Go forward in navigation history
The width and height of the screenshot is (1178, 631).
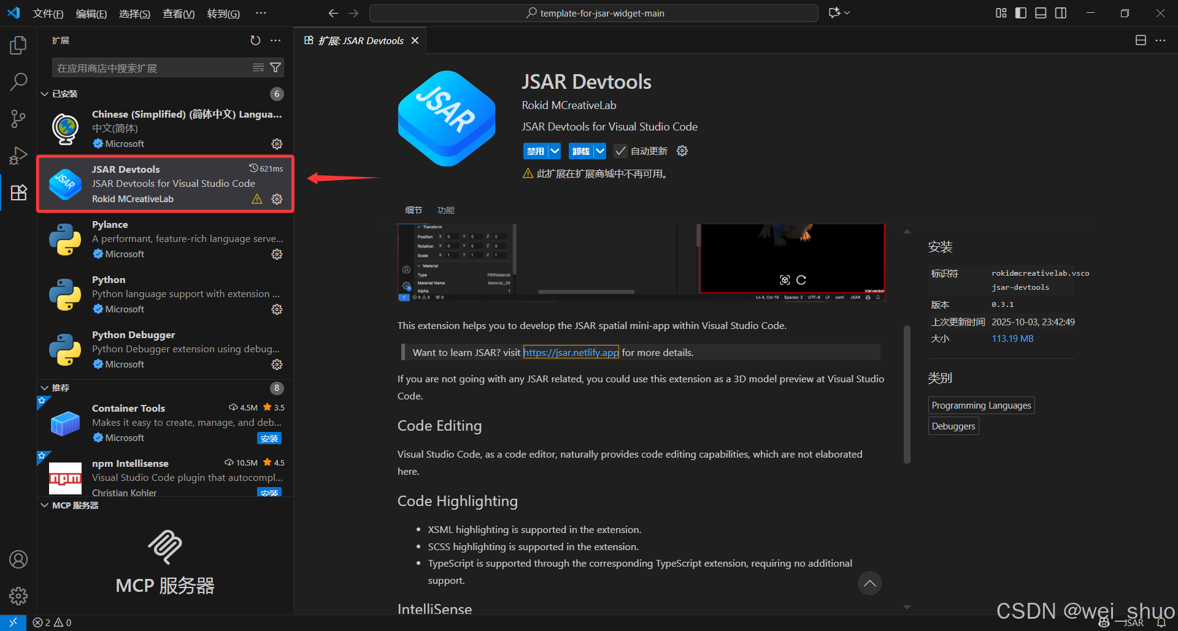click(x=353, y=13)
